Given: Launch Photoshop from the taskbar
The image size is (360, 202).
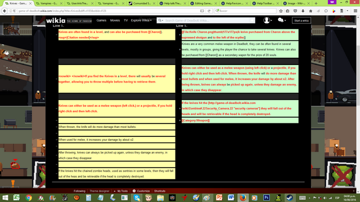Looking at the screenshot, I should (266, 198).
